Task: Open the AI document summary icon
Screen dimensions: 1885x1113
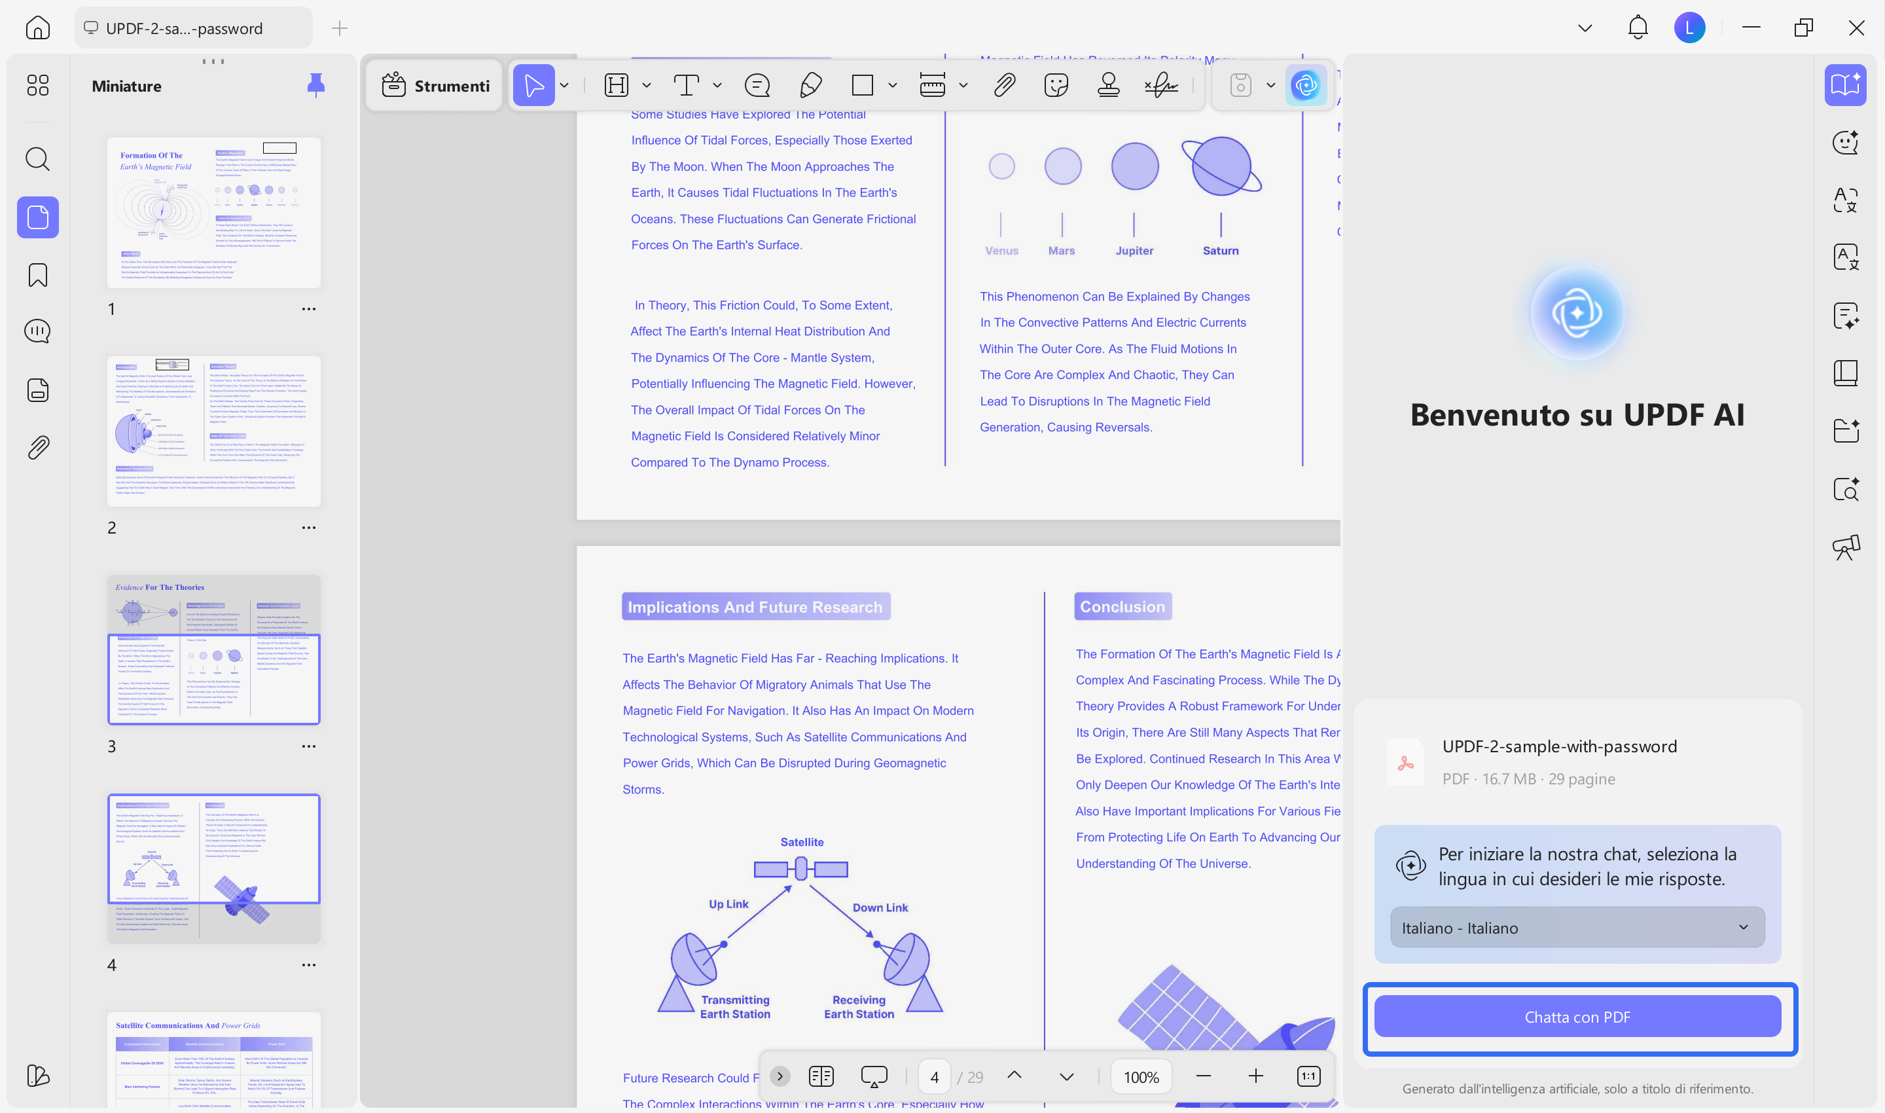Action: (x=1845, y=316)
